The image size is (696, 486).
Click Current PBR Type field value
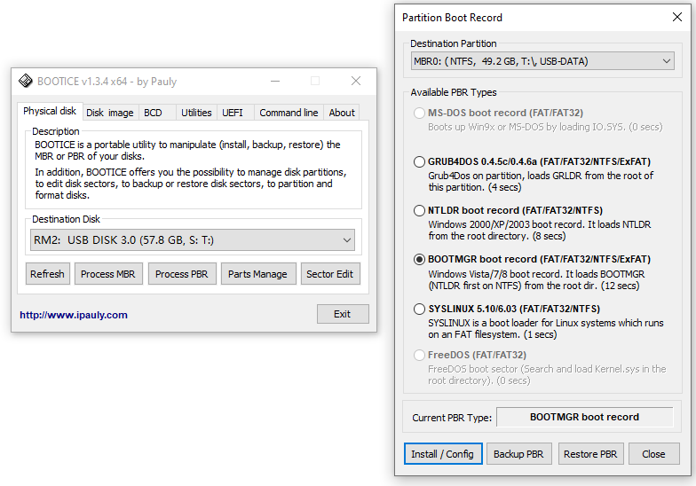point(584,417)
